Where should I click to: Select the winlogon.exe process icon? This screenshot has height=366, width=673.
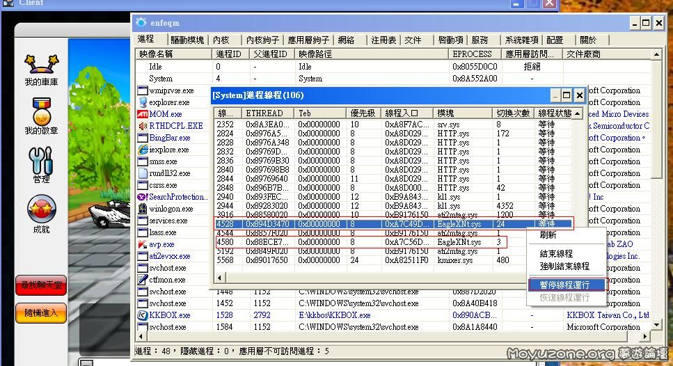(x=143, y=209)
